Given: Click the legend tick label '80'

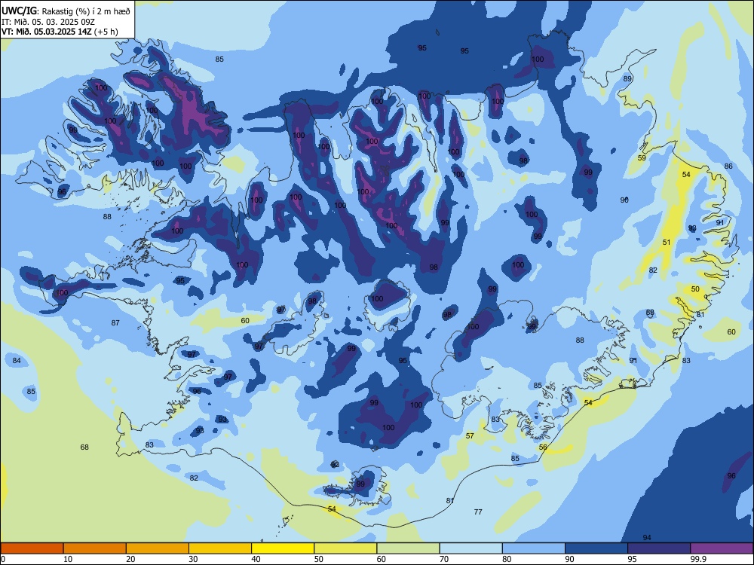Looking at the screenshot, I should point(507,559).
